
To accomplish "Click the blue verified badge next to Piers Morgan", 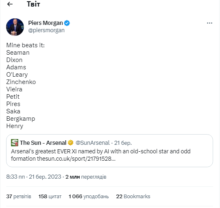I will point(67,23).
